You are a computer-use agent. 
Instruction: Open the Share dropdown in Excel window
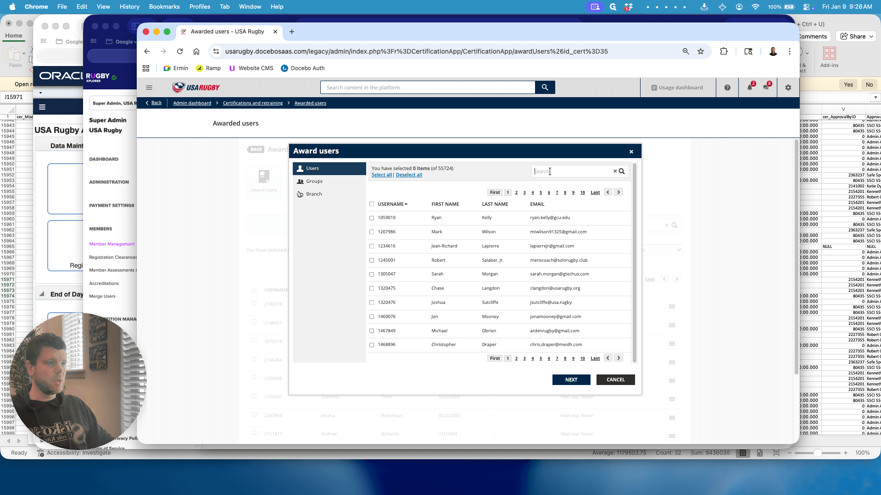[x=857, y=36]
